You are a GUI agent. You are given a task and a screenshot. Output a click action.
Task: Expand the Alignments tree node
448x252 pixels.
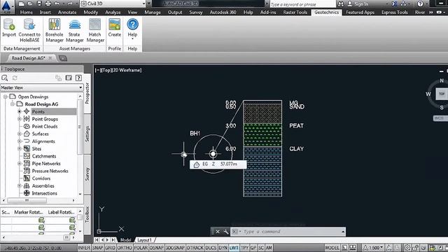[x=20, y=141]
